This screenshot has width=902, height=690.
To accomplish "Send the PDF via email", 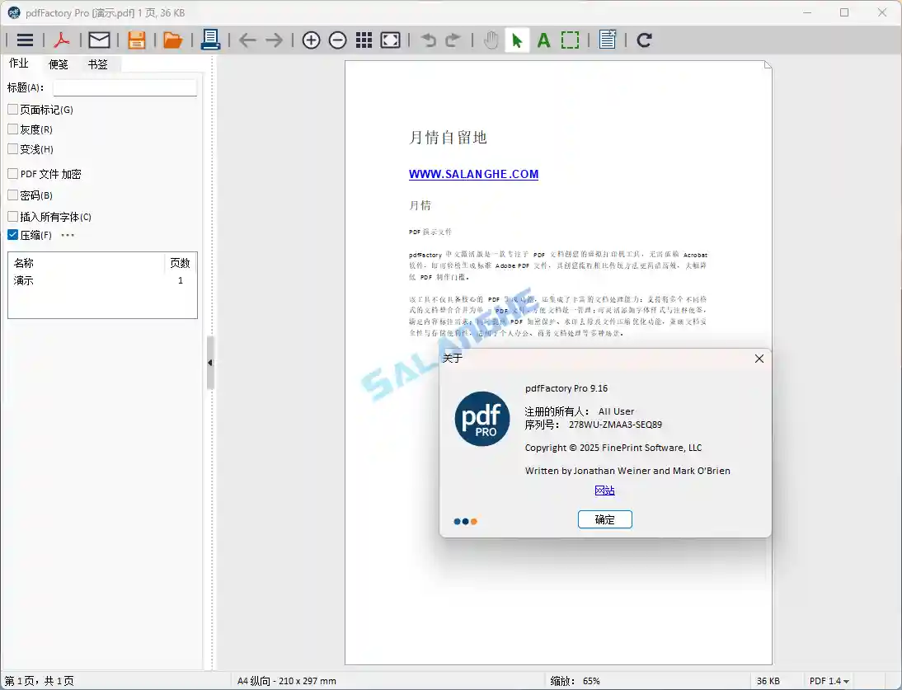I will pos(99,39).
